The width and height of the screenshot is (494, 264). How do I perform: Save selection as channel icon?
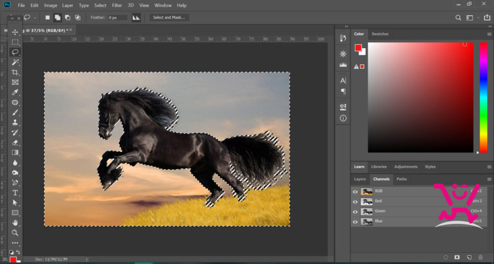coord(457,257)
